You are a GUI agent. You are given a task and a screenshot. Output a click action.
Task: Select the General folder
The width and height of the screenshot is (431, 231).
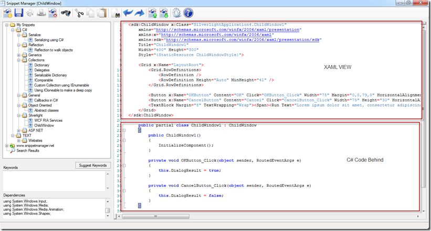pyautogui.click(x=34, y=95)
